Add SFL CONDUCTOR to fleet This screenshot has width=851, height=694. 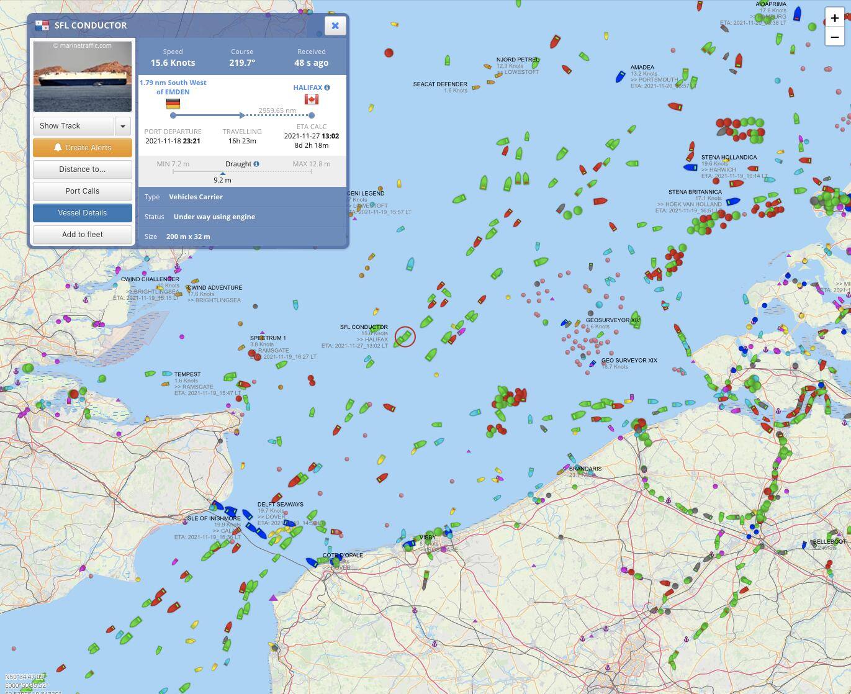click(83, 235)
